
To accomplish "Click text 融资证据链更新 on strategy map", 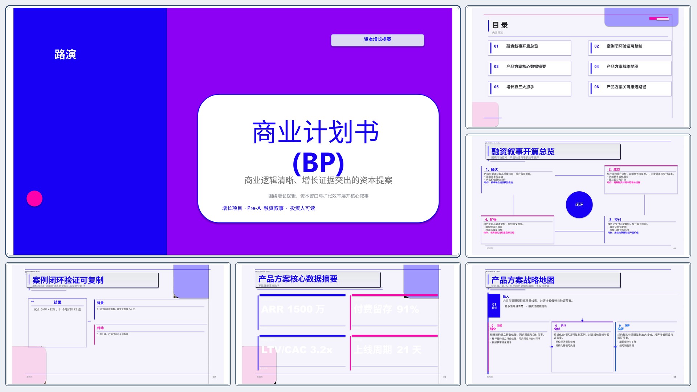I will tap(537, 306).
